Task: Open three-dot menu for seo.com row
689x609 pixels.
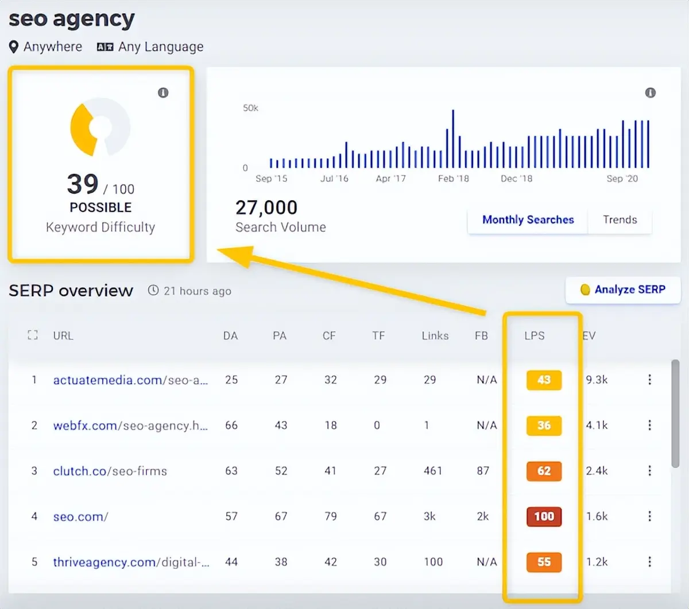Action: [649, 516]
